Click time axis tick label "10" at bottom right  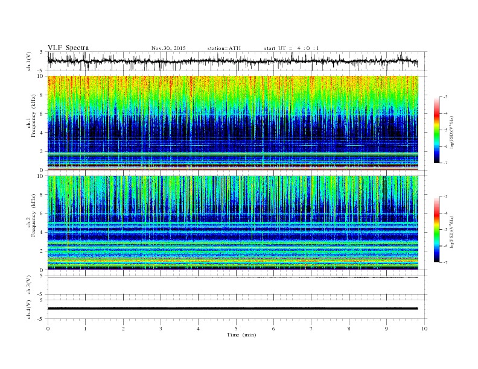[424, 329]
